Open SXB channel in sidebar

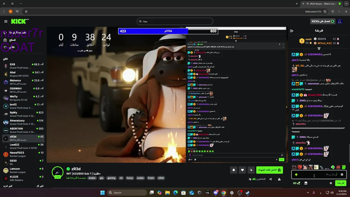(x=23, y=66)
